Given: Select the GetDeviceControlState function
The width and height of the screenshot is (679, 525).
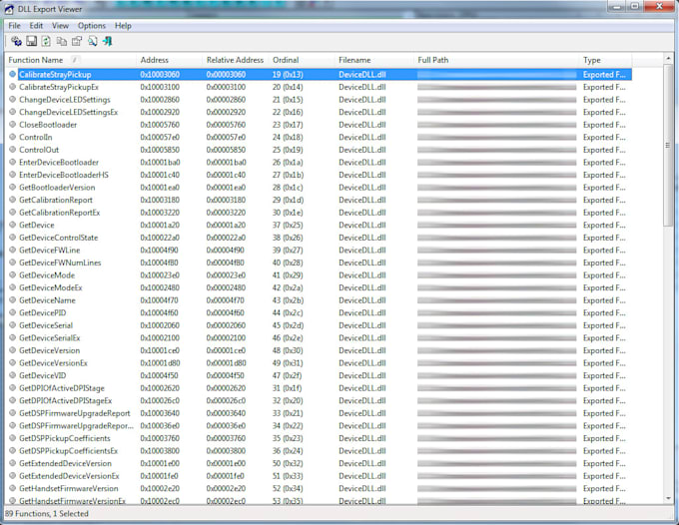Looking at the screenshot, I should tap(59, 238).
